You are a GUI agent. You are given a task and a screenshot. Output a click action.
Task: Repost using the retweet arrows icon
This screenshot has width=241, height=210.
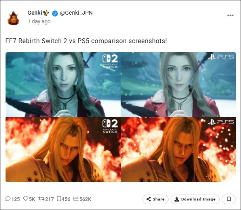coord(41,199)
